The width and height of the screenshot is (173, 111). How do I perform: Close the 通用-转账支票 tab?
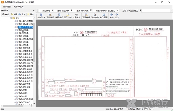click(x=91, y=10)
